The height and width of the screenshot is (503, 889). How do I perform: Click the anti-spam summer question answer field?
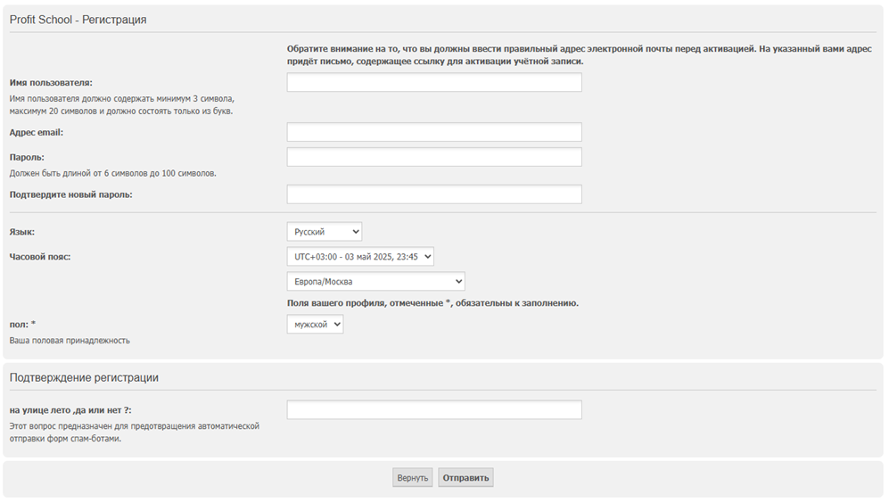point(434,410)
